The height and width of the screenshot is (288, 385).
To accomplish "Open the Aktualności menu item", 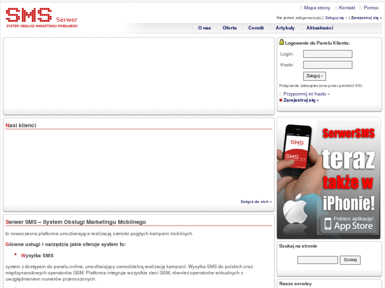I will pos(319,28).
